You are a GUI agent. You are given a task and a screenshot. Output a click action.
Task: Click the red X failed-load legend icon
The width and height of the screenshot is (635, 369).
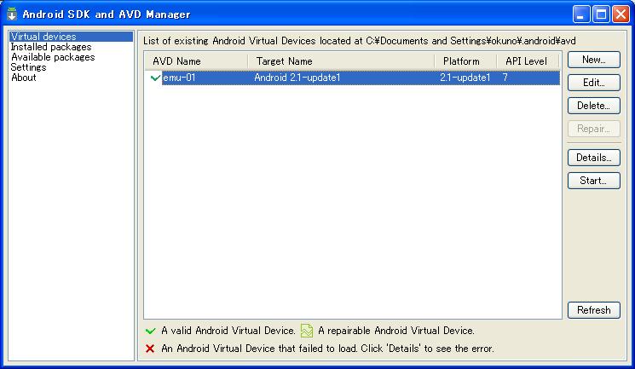coord(150,349)
